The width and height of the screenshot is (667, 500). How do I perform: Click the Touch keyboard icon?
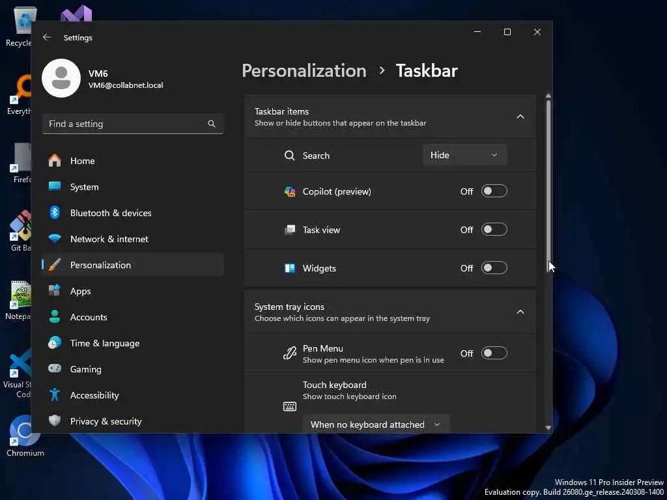290,406
